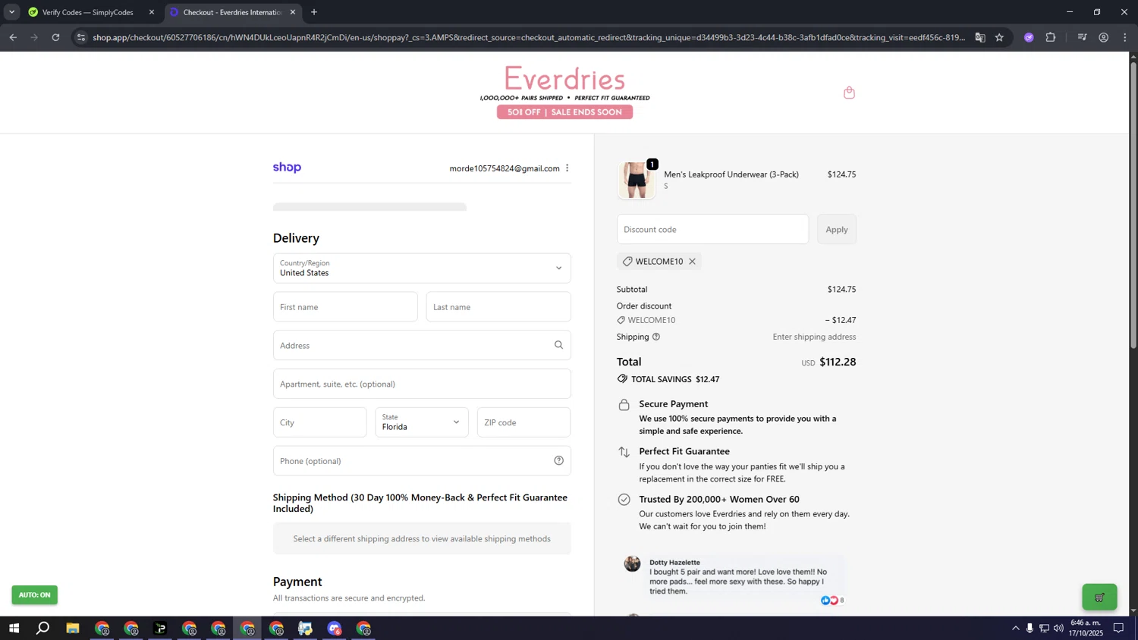Screen dimensions: 1138x640
Task: Open the Chrome profile icon
Action: coord(1104,37)
